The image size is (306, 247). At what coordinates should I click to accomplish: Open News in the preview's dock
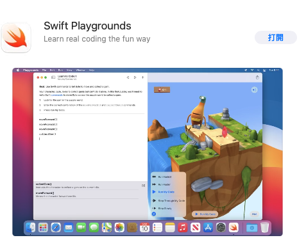tap(196, 228)
